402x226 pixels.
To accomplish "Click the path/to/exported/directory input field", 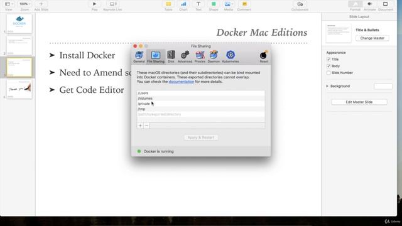I will point(201,114).
